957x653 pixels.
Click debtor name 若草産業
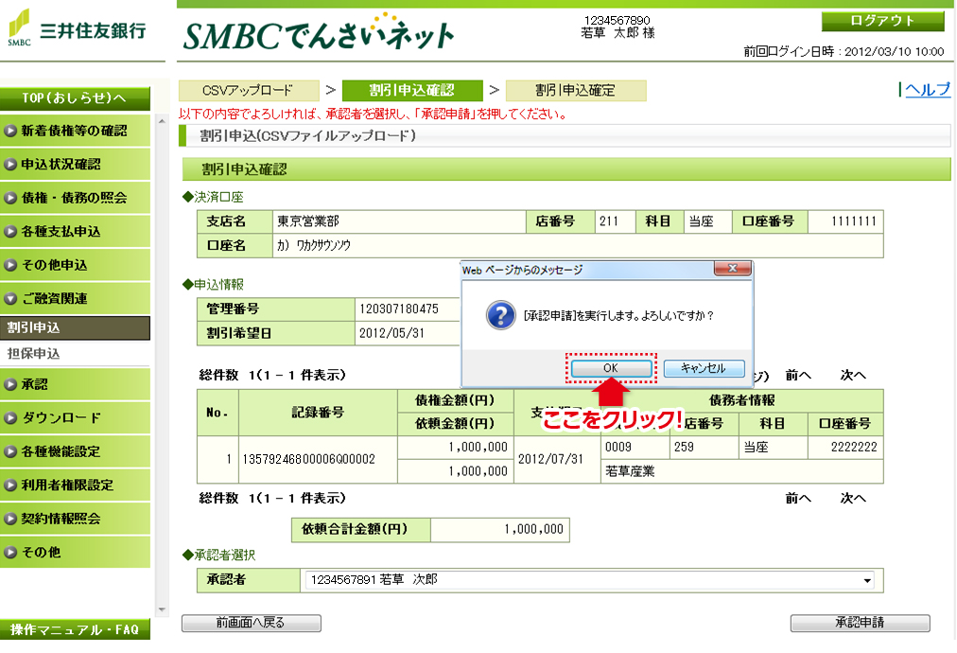click(630, 471)
